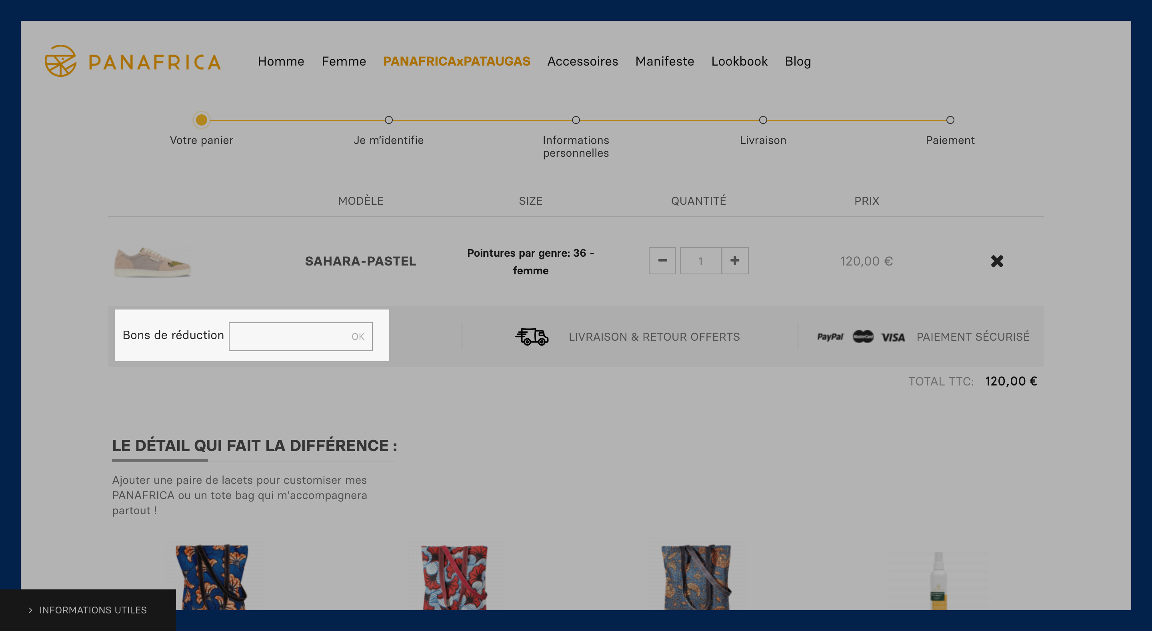The height and width of the screenshot is (631, 1152).
Task: Click the Panafrica logo icon
Action: [60, 61]
